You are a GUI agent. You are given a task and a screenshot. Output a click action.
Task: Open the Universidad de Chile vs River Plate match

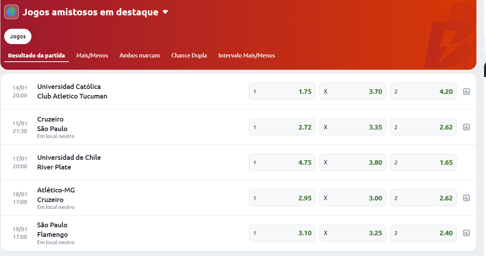coord(69,162)
